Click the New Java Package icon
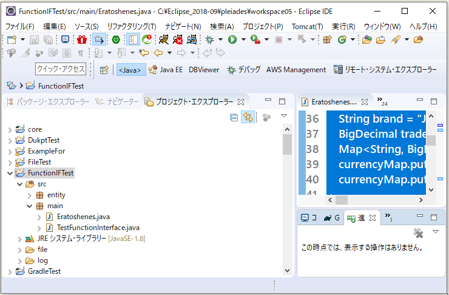 click(327, 39)
